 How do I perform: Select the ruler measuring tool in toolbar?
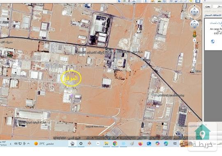pos(146,1)
